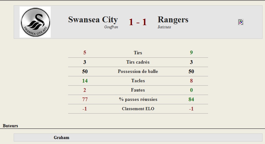The width and height of the screenshot is (265, 144).
Task: Click Rangers' 84 pass percentage value
Action: coord(191,99)
